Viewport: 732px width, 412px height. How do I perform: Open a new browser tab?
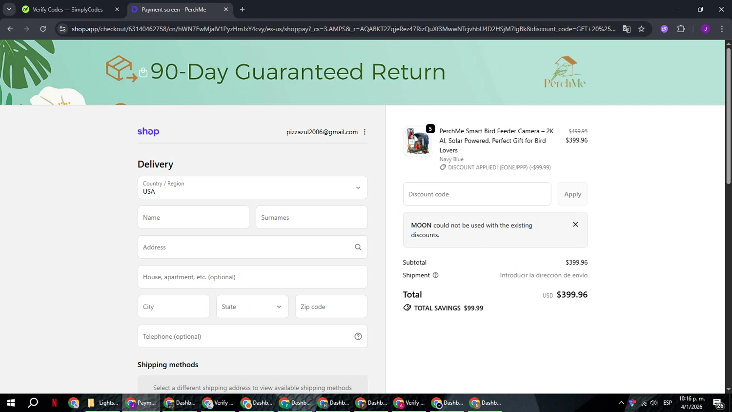[x=243, y=9]
